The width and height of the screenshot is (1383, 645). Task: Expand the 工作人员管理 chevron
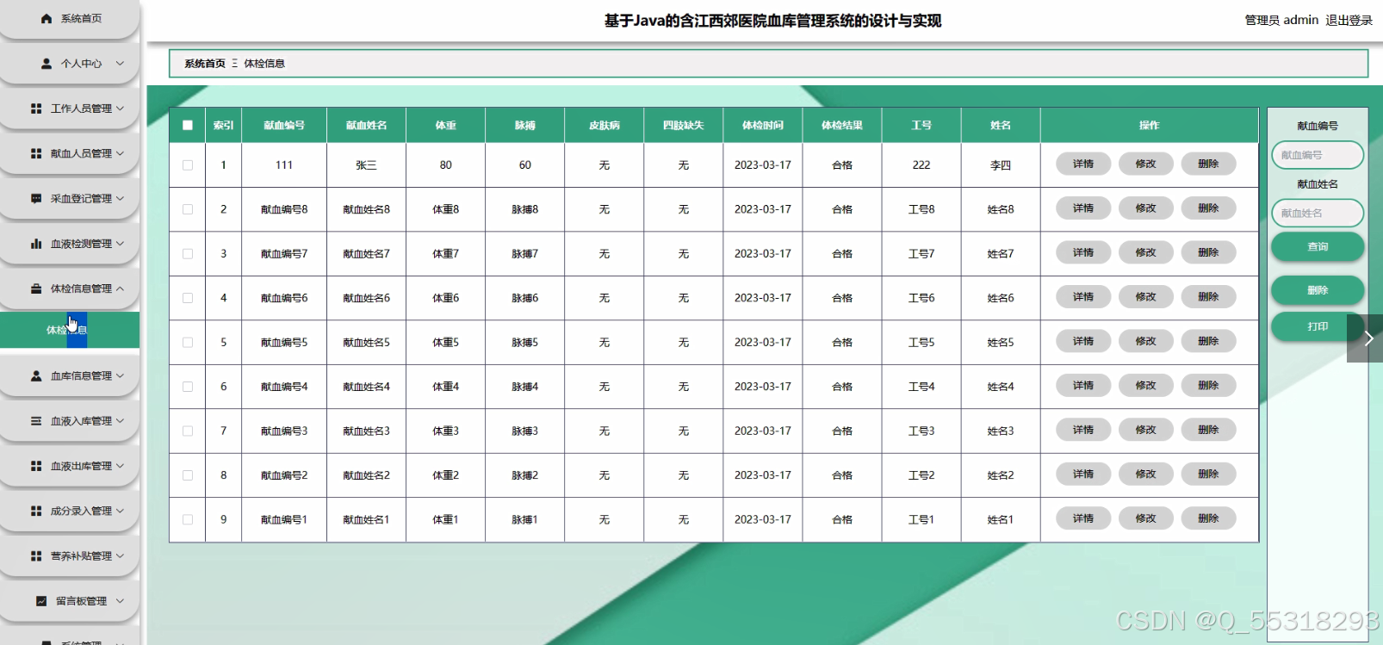pos(120,109)
